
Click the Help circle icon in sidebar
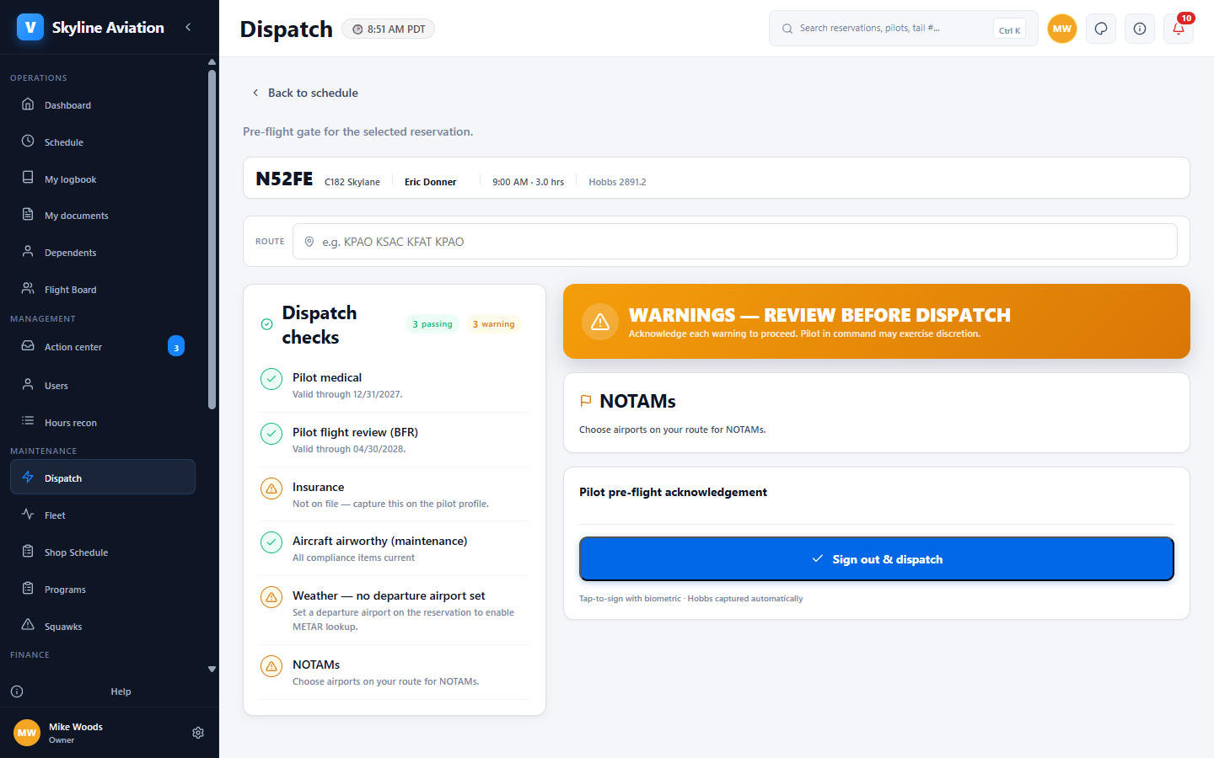point(17,691)
